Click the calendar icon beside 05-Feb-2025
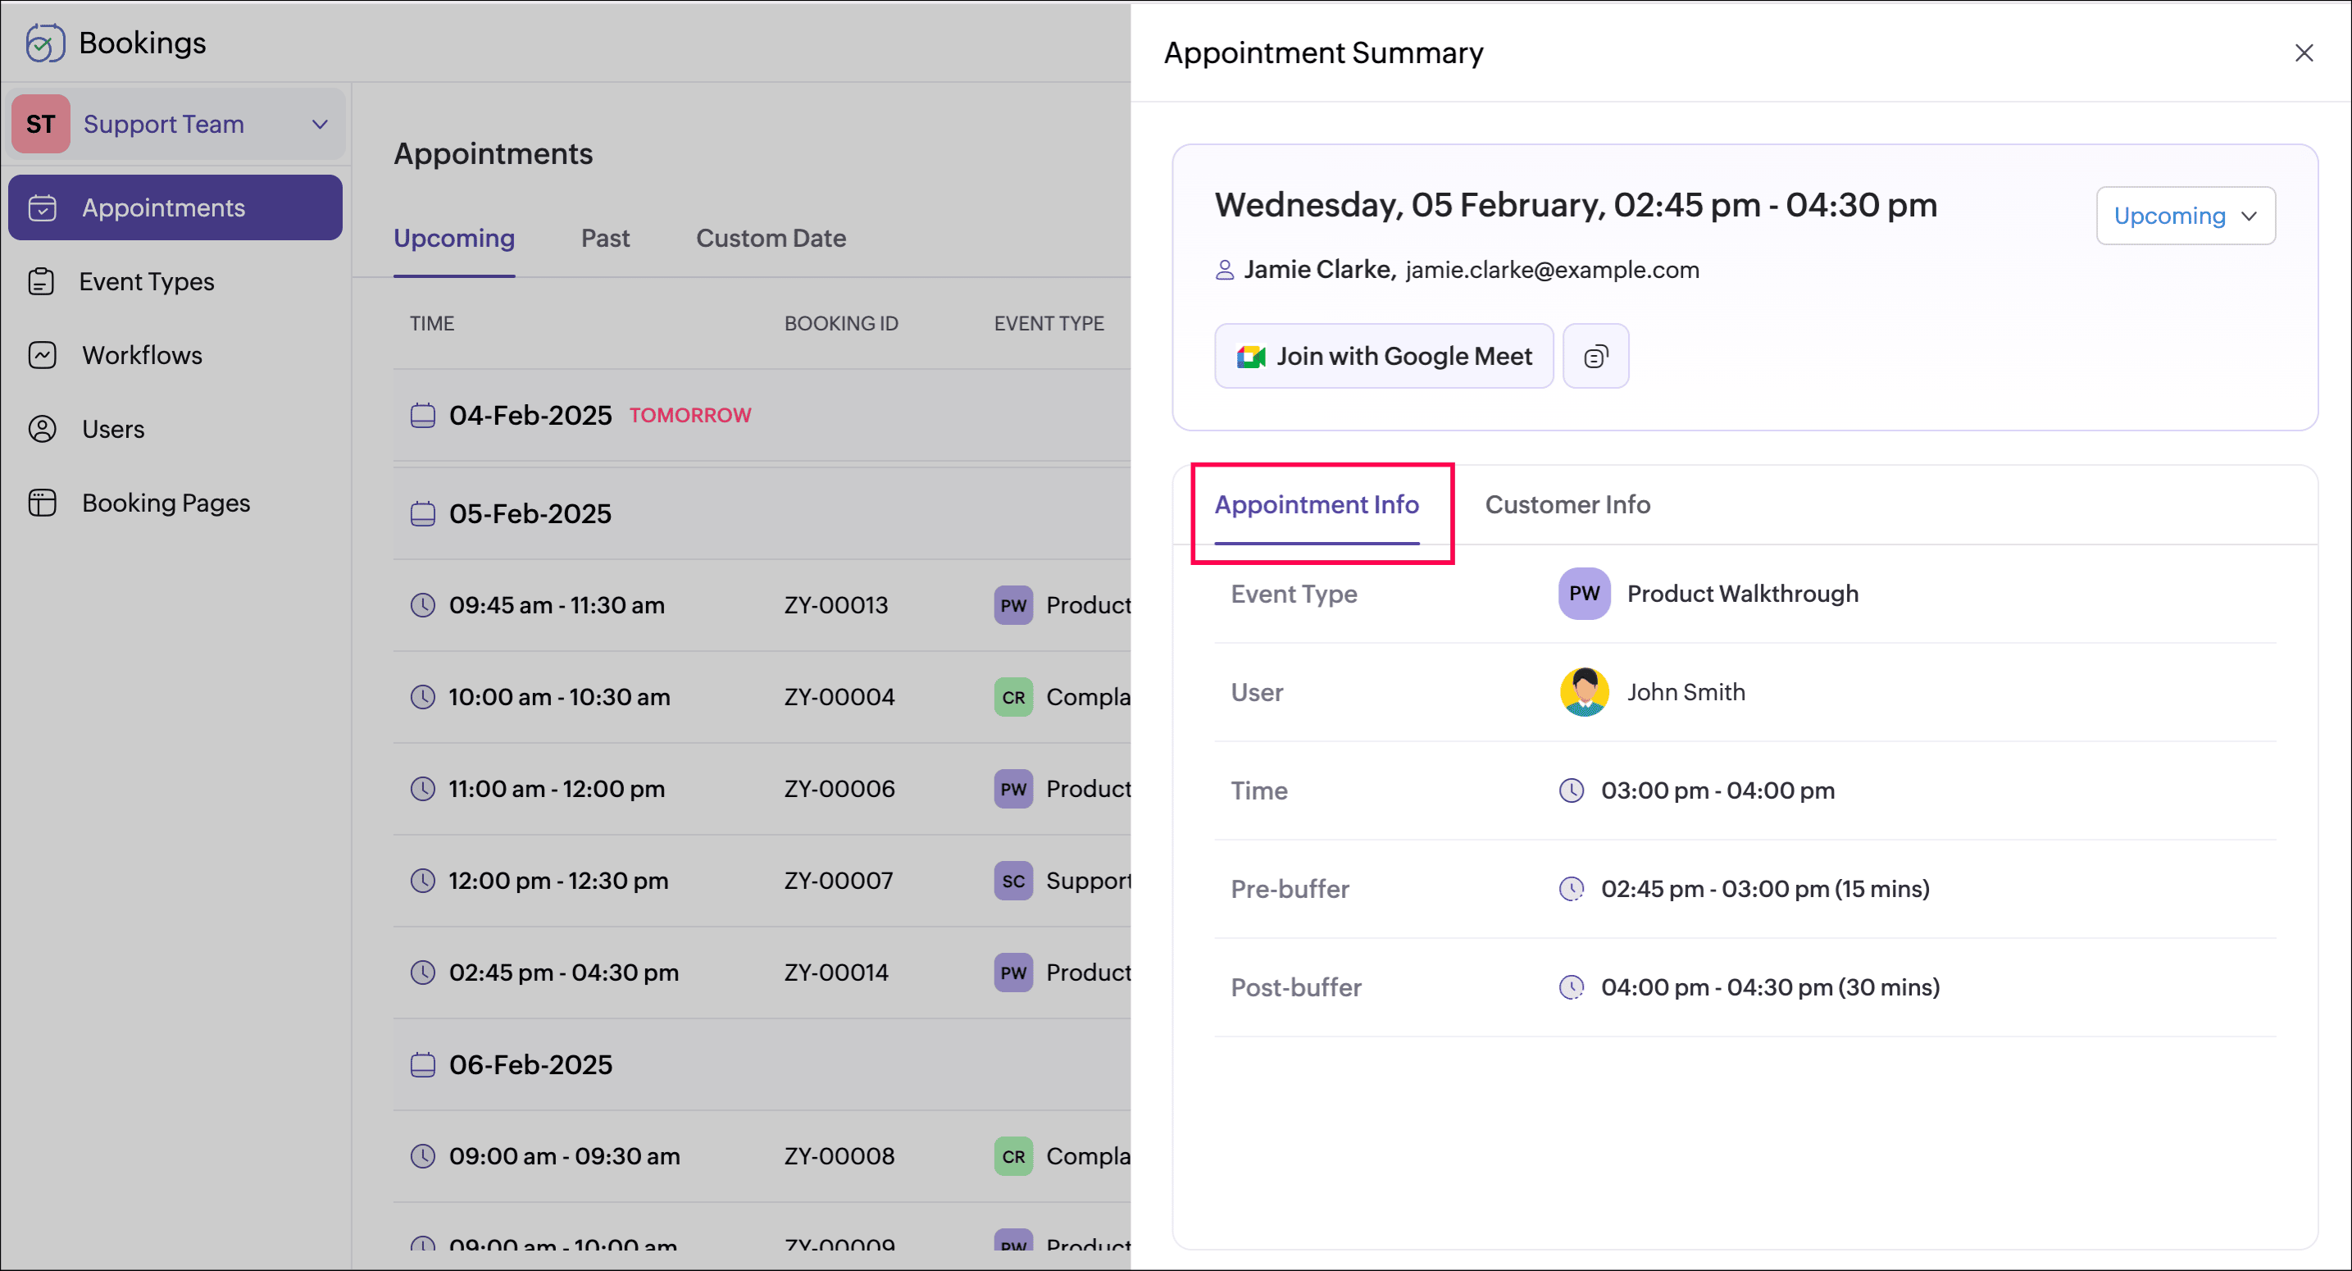 click(423, 514)
